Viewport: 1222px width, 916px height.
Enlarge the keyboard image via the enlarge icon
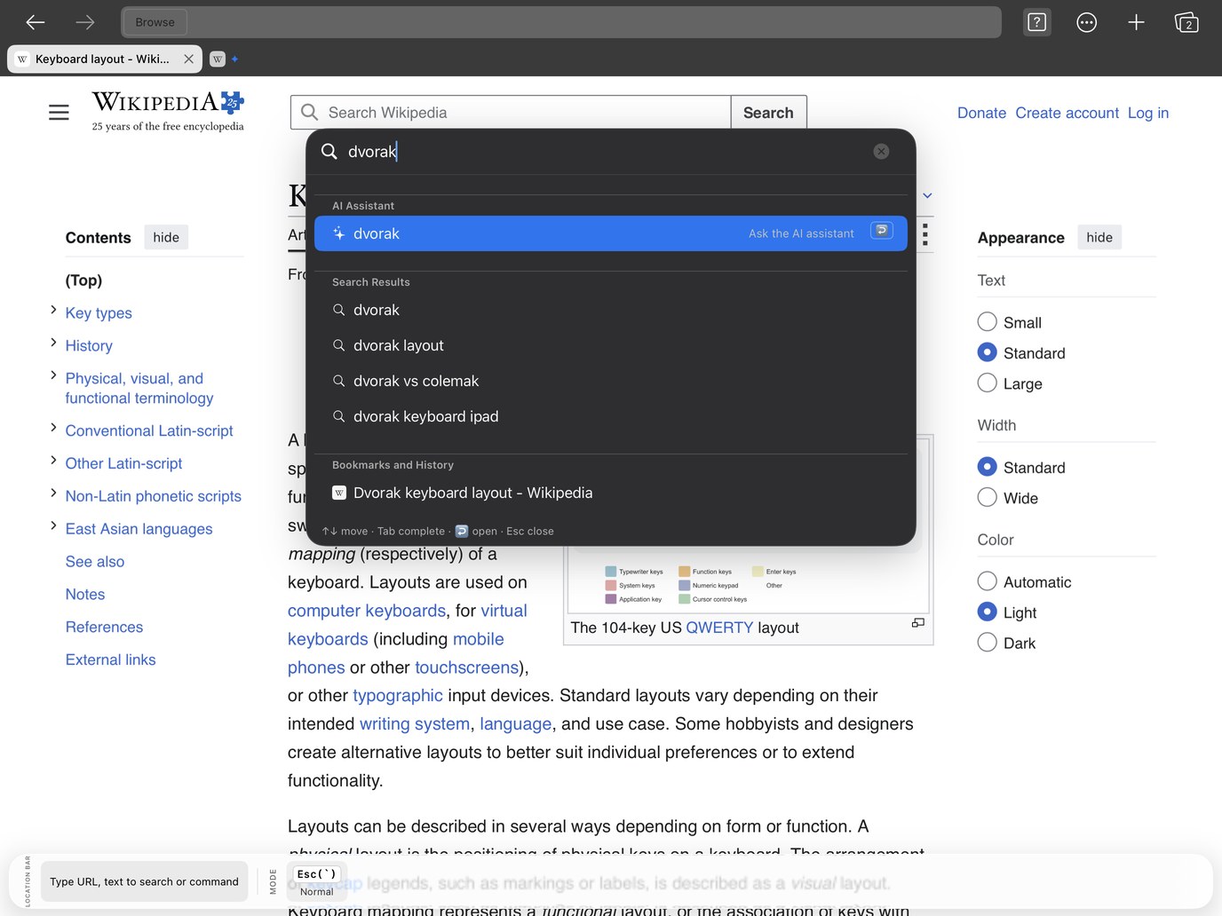coord(918,623)
